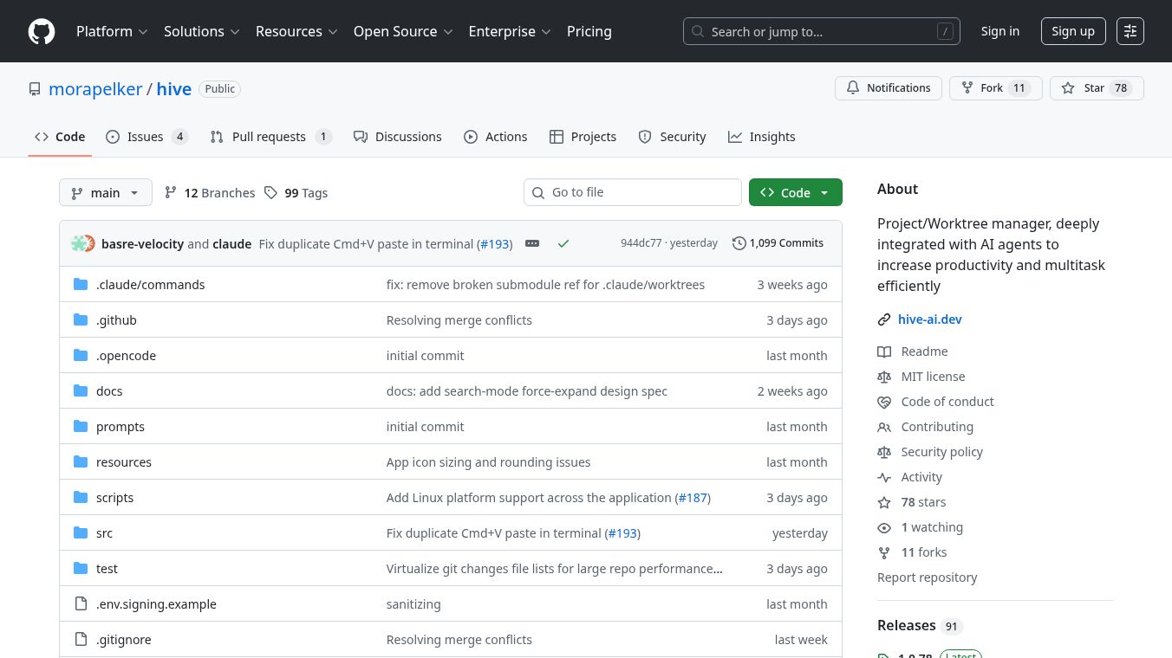Image resolution: width=1172 pixels, height=658 pixels.
Task: Click the Go to file search field
Action: pyautogui.click(x=641, y=192)
